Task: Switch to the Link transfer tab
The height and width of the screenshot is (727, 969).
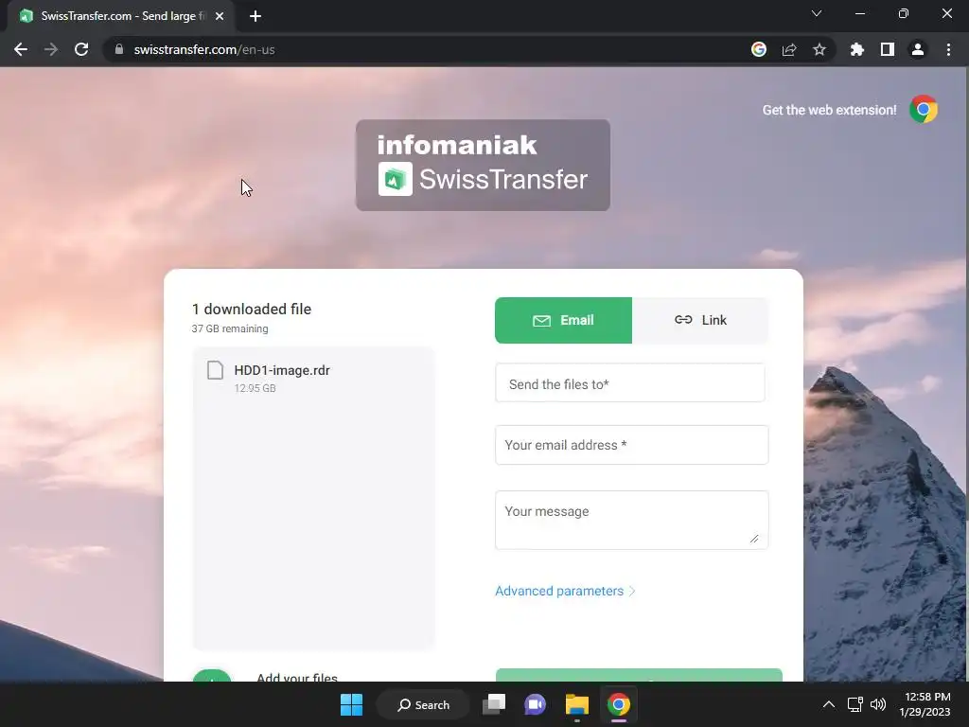Action: (x=700, y=320)
